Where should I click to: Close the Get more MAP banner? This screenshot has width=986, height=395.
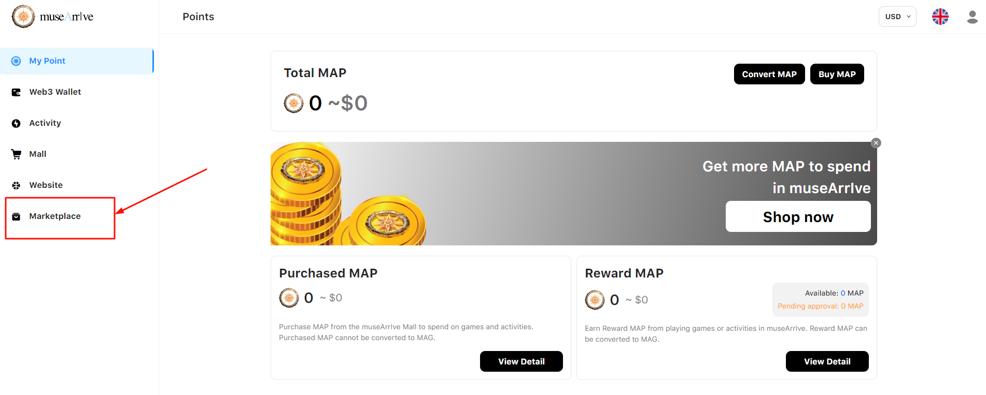[876, 143]
